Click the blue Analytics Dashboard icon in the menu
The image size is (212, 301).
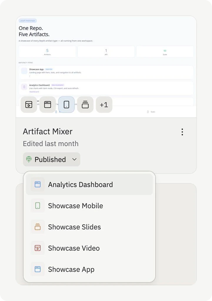(37, 184)
